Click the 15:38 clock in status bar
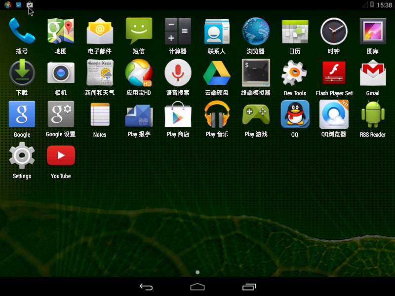Screen dimensions: 395x296 pyautogui.click(x=385, y=5)
